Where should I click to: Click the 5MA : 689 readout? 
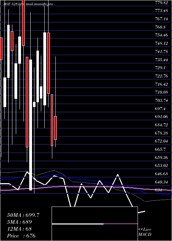click(x=19, y=222)
